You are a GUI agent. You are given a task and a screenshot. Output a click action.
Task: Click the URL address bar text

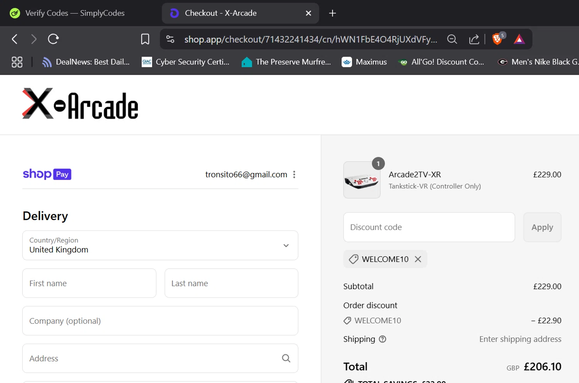pyautogui.click(x=311, y=39)
